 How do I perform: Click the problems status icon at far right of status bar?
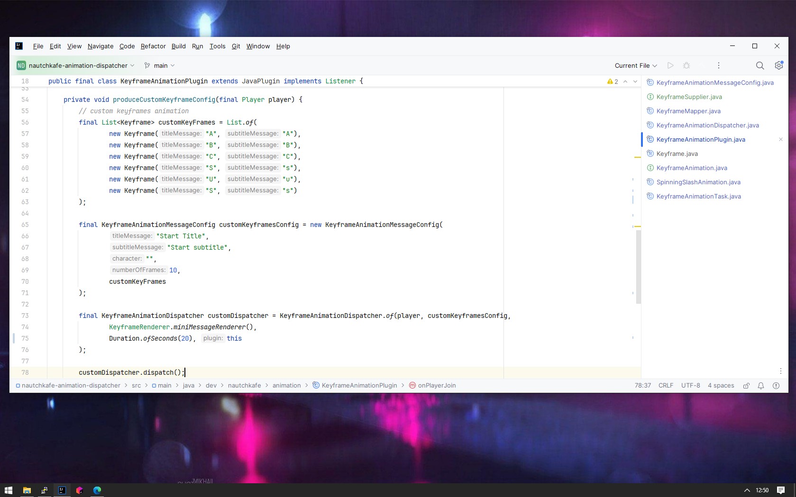point(776,386)
